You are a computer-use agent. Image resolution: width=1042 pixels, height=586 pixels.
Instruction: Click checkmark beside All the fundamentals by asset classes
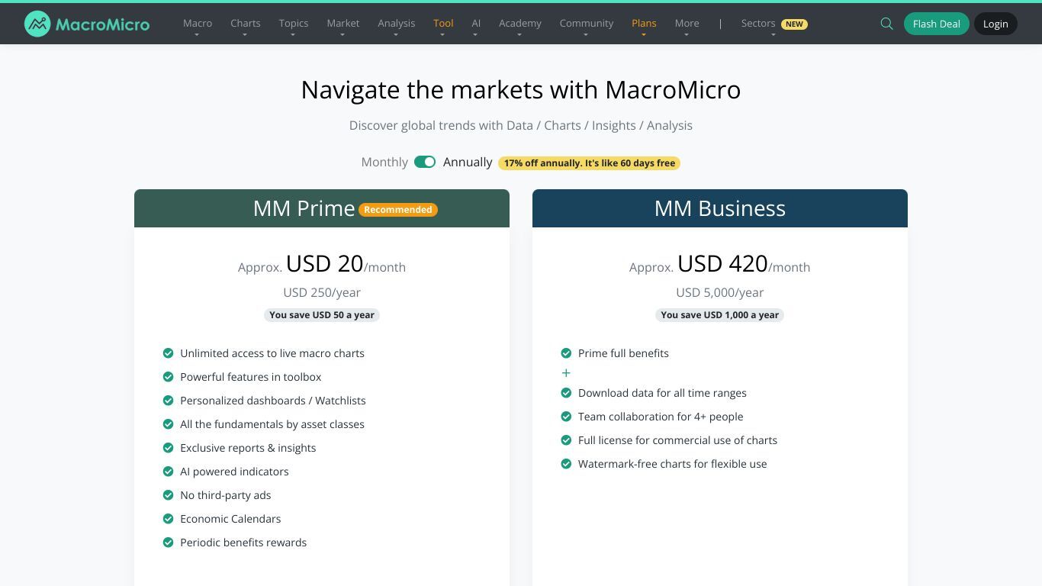coord(168,424)
